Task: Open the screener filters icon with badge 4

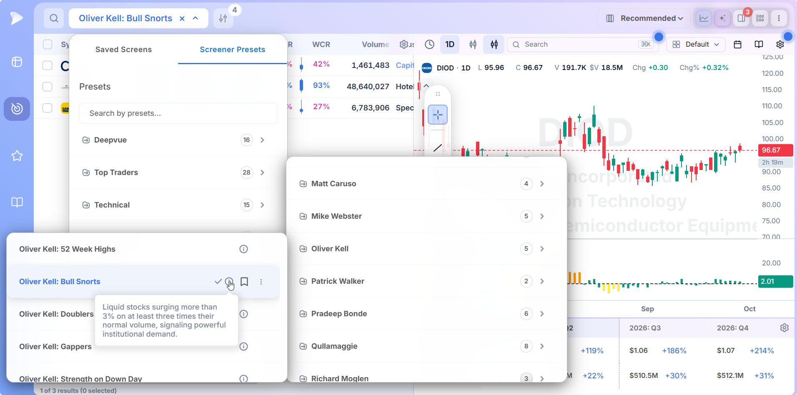Action: (x=223, y=18)
